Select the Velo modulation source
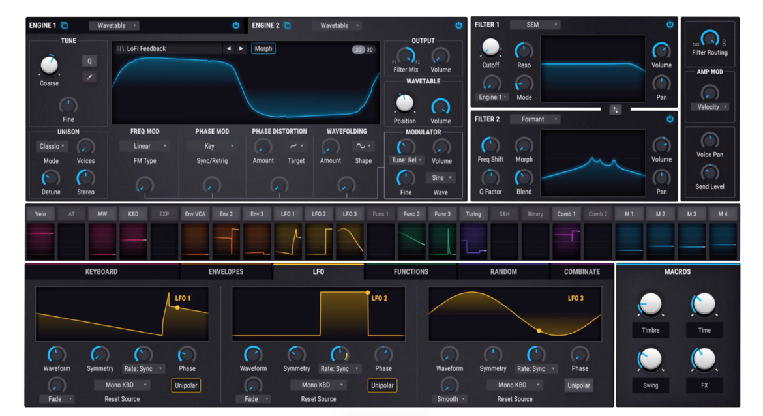763x416 pixels. pos(40,214)
